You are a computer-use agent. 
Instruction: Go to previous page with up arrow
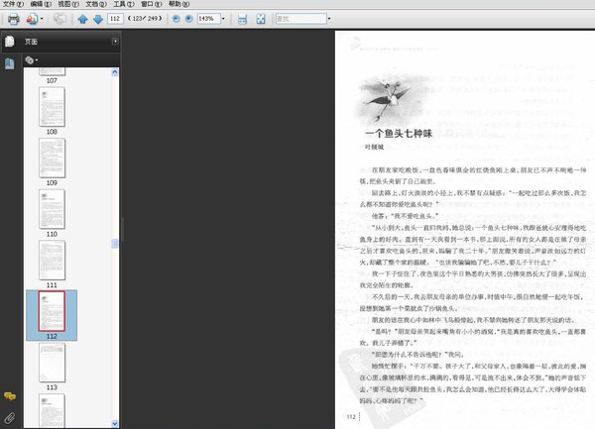click(x=82, y=19)
